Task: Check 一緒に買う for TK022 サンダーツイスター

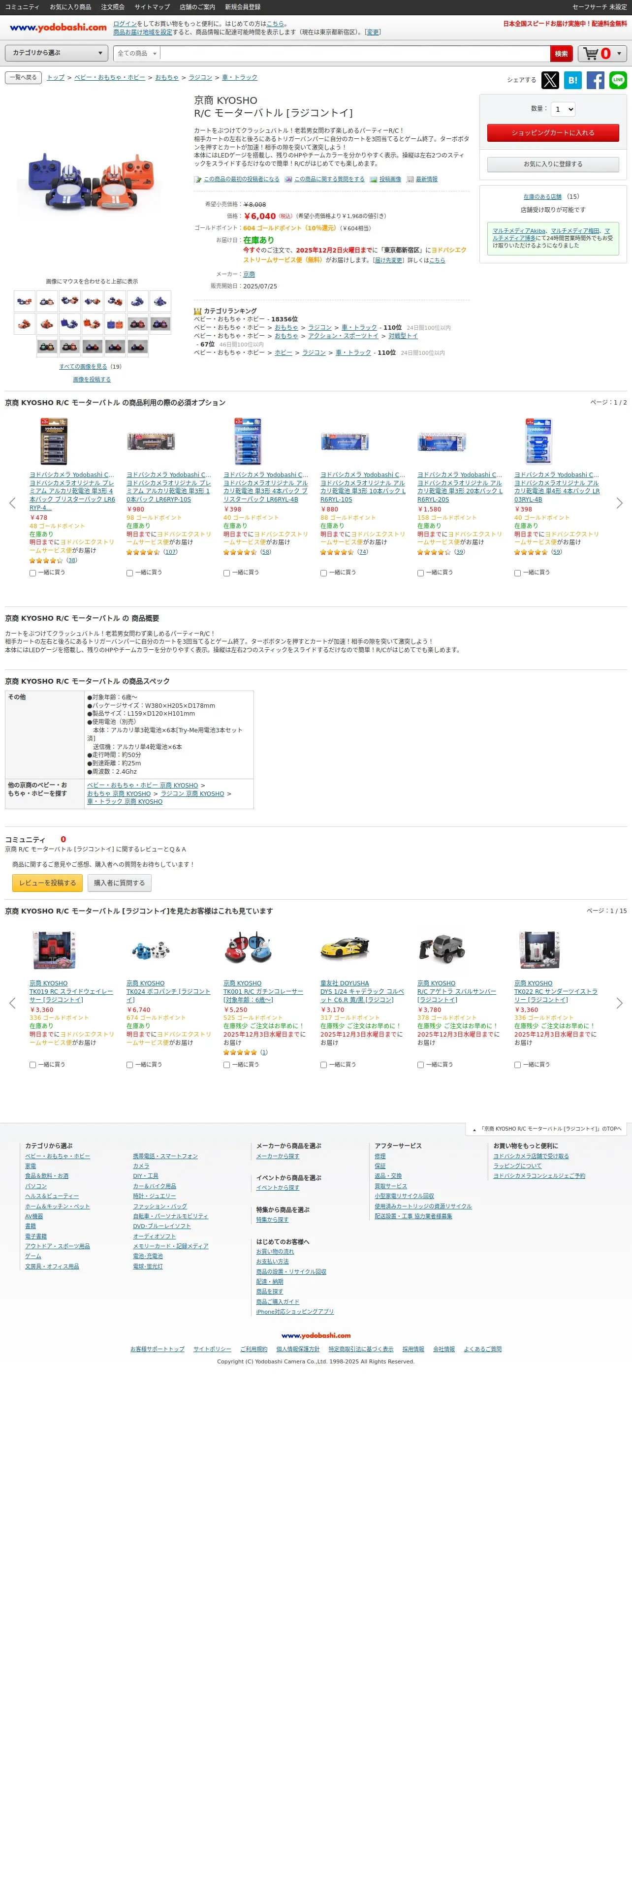Action: tap(517, 1064)
